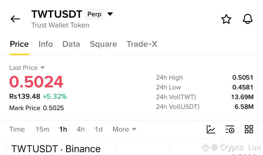Open the Square tab
Viewport: 263px width, 155px height.
[x=103, y=44]
